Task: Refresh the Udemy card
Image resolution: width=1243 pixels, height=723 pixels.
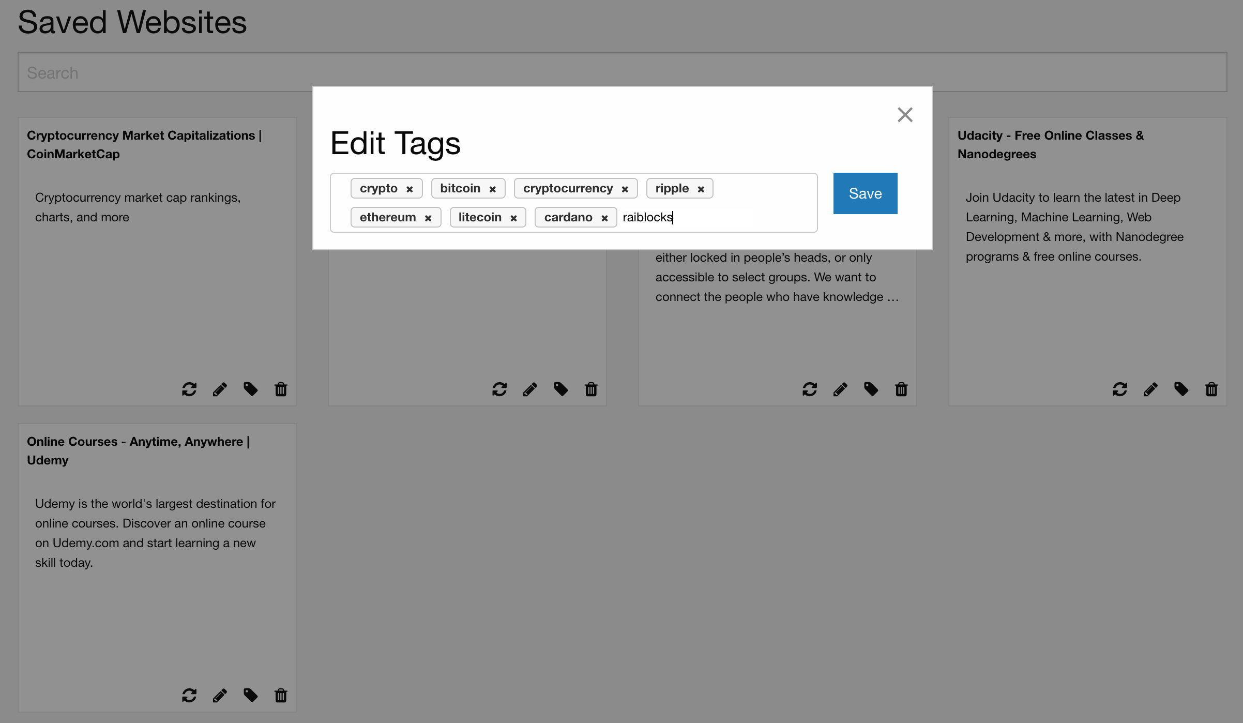Action: tap(189, 695)
